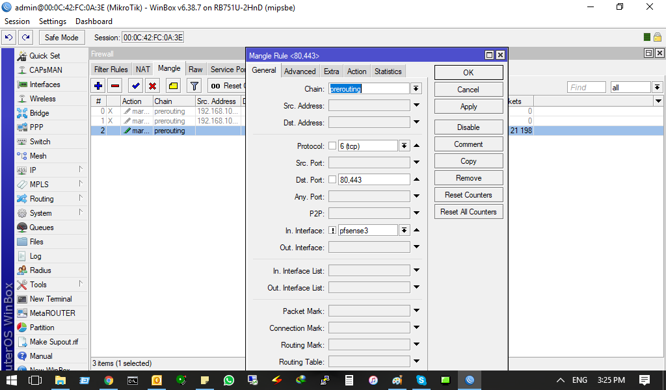Click Reset Counters button
Image resolution: width=666 pixels, height=390 pixels.
pyautogui.click(x=468, y=195)
